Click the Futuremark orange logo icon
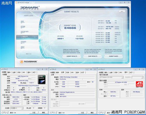146x115 pixels. coord(22,62)
